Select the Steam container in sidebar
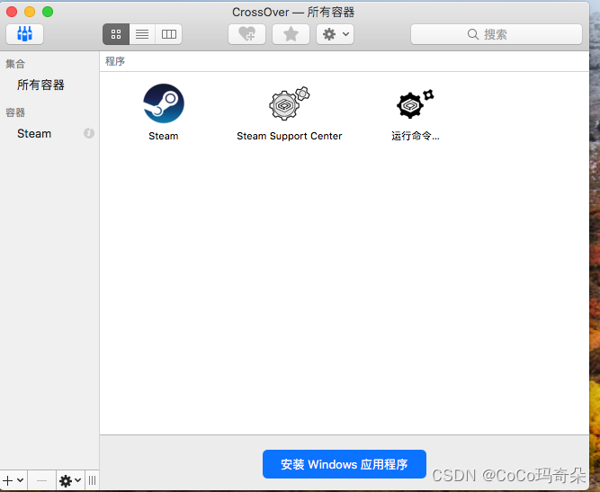The image size is (600, 492). pos(34,133)
